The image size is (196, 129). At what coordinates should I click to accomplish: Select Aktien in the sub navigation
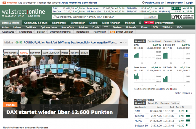coord(5,27)
